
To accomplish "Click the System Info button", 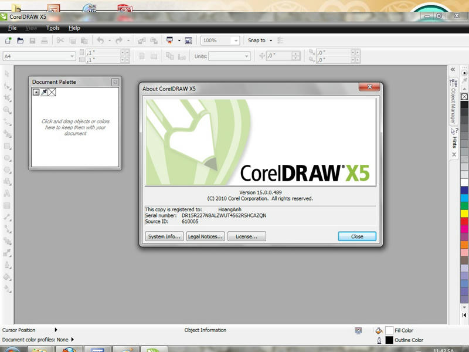I will [x=164, y=236].
